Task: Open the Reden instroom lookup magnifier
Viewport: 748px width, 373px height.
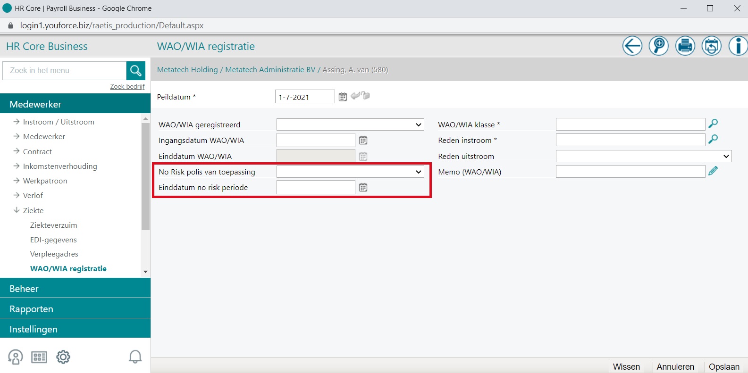Action: click(713, 139)
